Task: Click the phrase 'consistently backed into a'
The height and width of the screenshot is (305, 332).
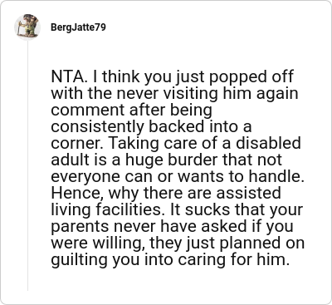Action: click(x=151, y=126)
